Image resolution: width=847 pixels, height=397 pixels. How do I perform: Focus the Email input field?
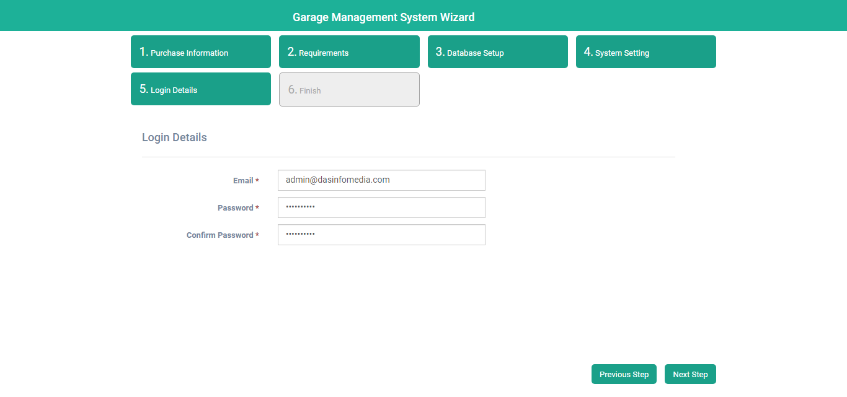(x=381, y=180)
